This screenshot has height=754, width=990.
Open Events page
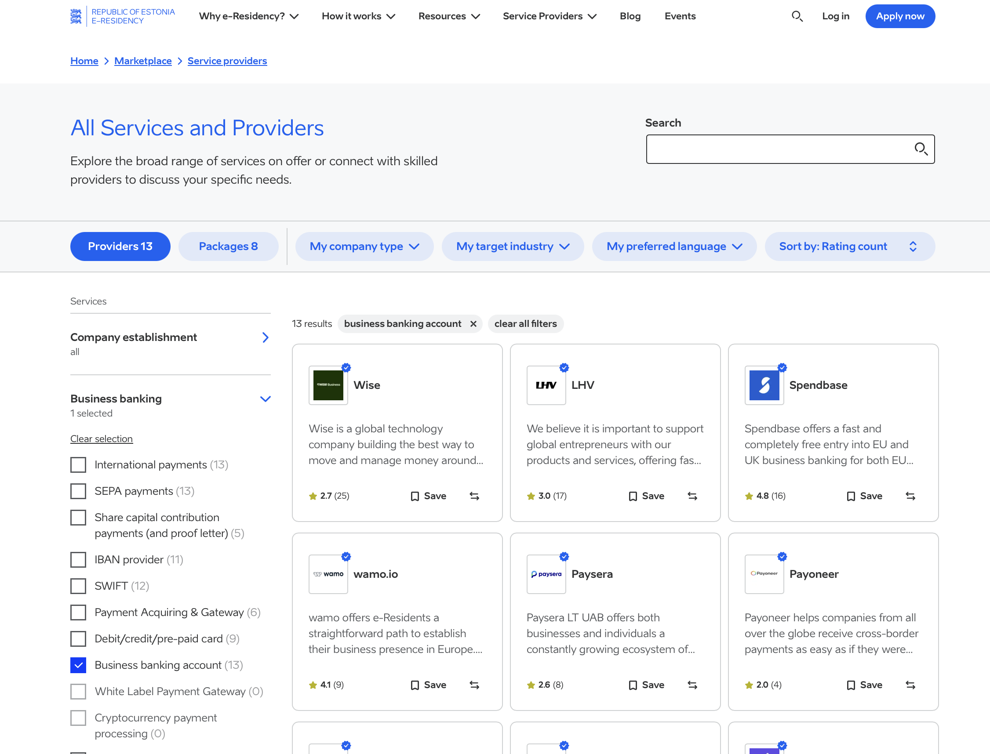680,16
